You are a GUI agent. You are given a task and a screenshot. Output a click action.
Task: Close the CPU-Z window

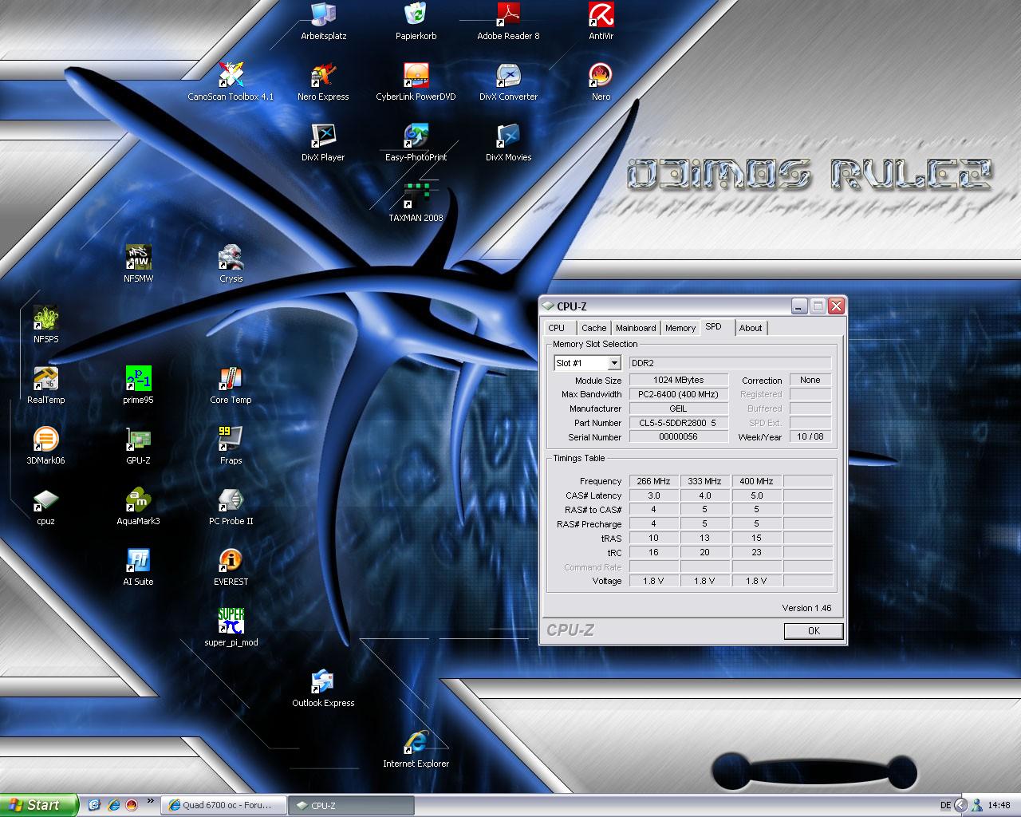836,306
